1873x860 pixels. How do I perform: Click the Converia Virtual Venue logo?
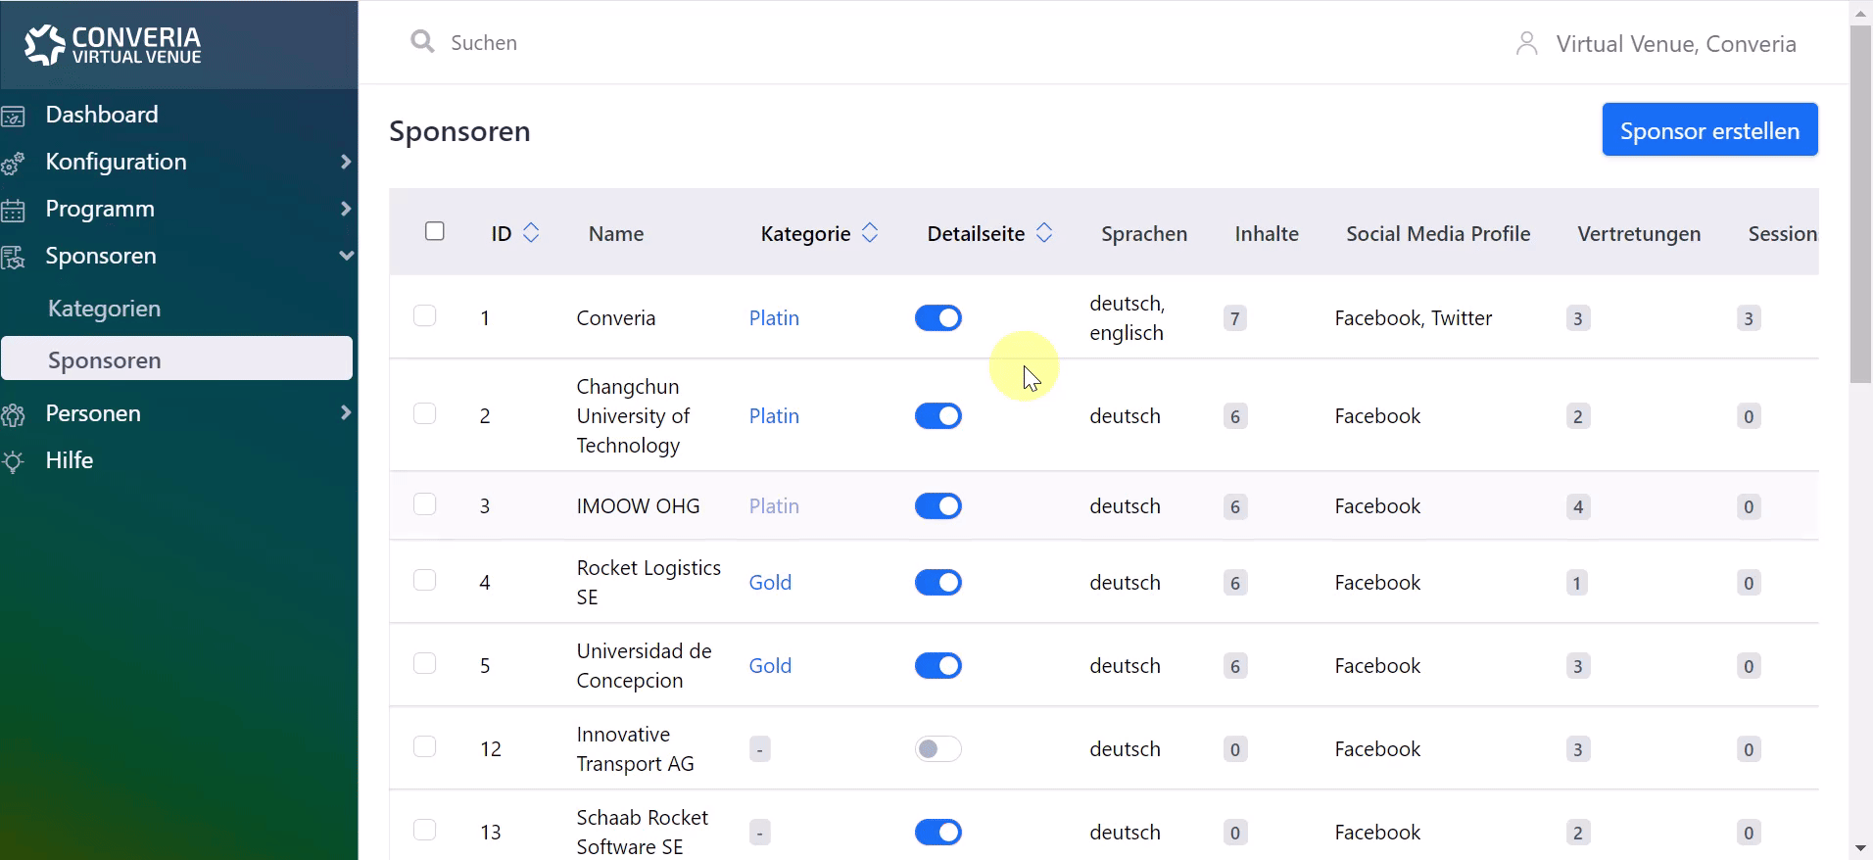pyautogui.click(x=113, y=45)
